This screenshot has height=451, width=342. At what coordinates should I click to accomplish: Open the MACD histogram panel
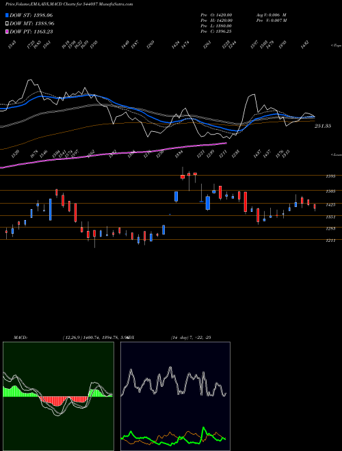tap(58, 396)
